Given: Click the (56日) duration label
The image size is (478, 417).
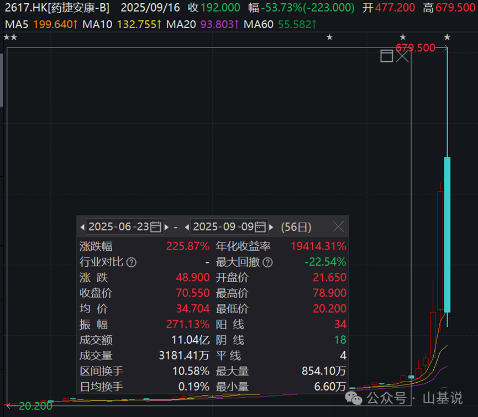Looking at the screenshot, I should [x=296, y=227].
